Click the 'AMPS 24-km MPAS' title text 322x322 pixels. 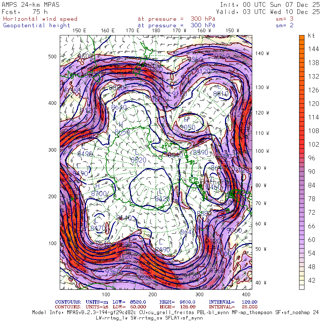pyautogui.click(x=31, y=5)
